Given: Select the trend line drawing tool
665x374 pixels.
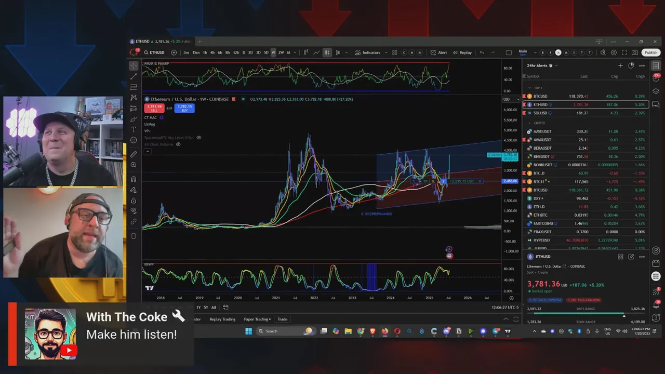Looking at the screenshot, I should pyautogui.click(x=134, y=76).
